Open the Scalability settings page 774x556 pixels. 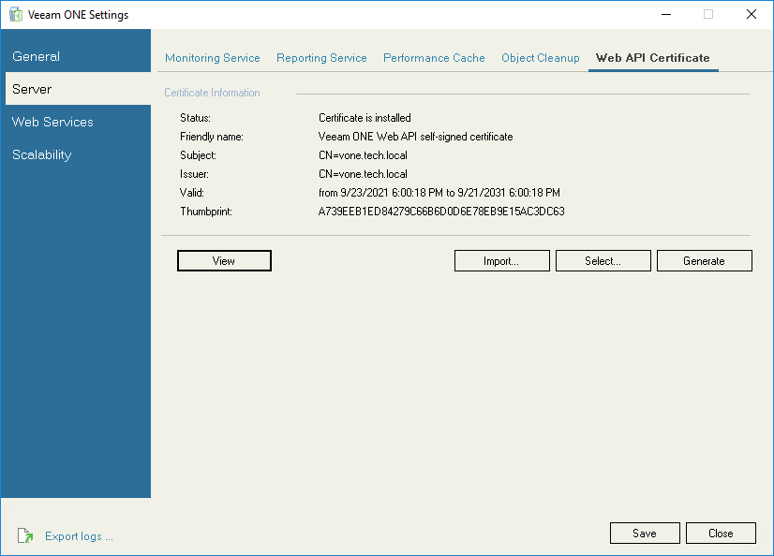tap(41, 154)
